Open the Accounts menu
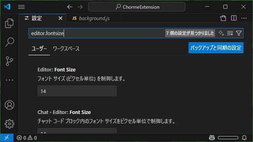The width and height of the screenshot is (253, 142). pos(9,105)
